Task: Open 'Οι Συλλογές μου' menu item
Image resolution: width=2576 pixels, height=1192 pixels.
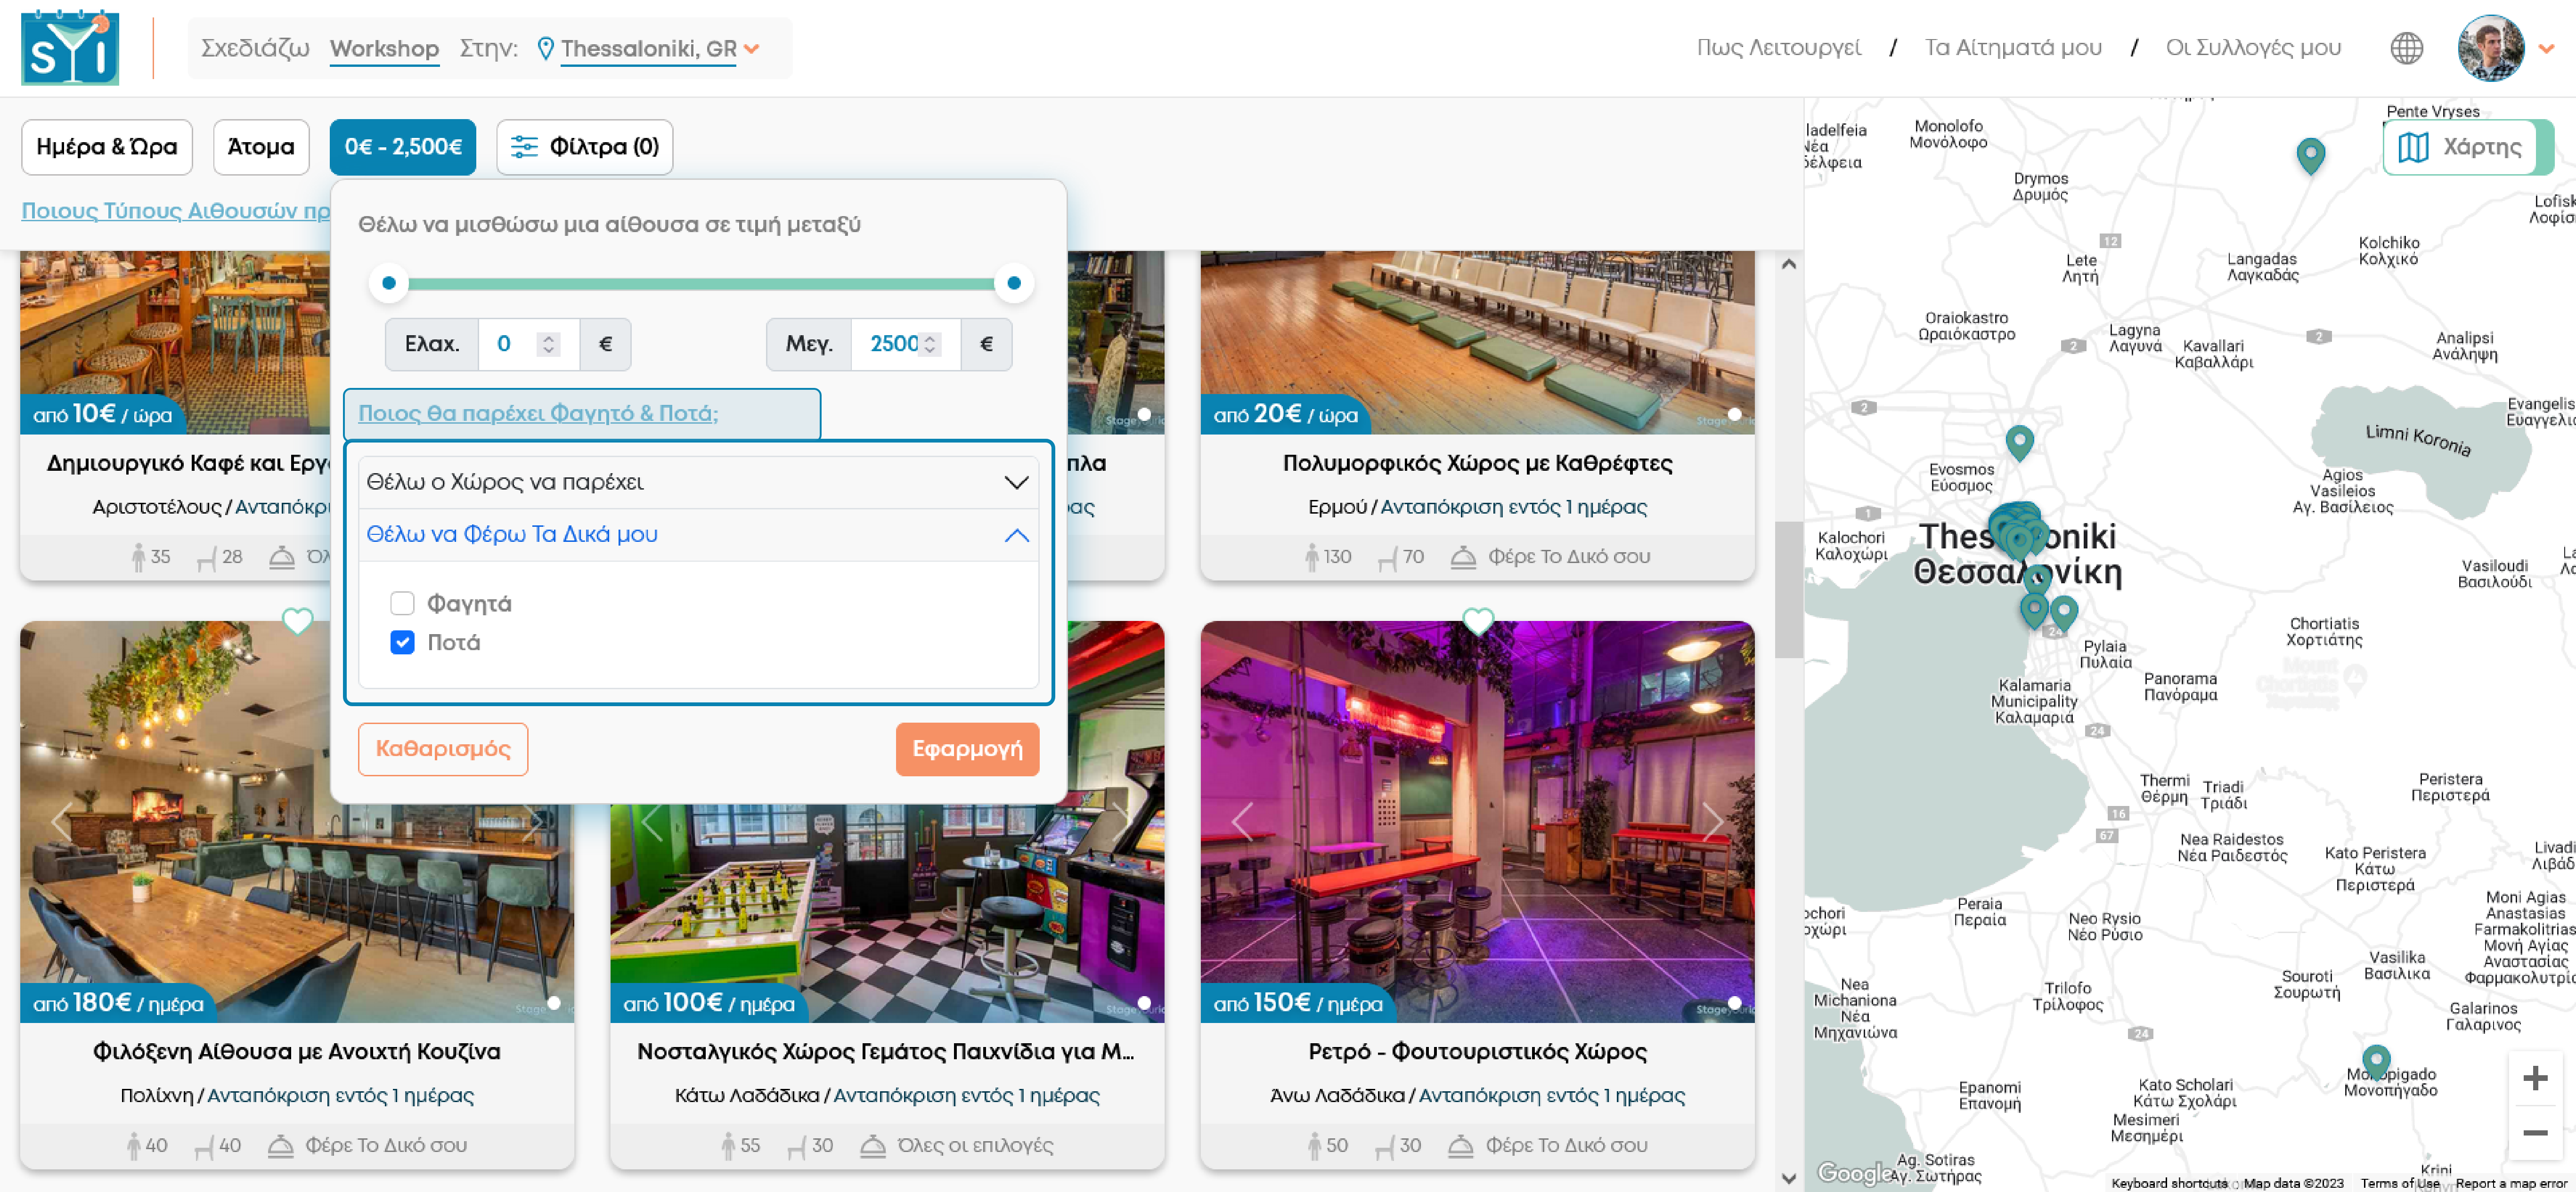Action: (2252, 48)
